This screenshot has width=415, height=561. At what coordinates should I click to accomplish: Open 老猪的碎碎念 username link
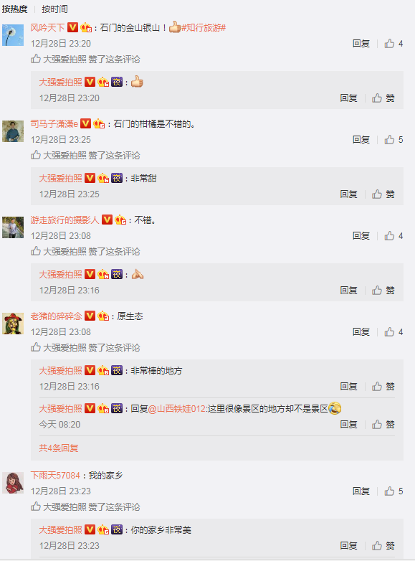(56, 316)
